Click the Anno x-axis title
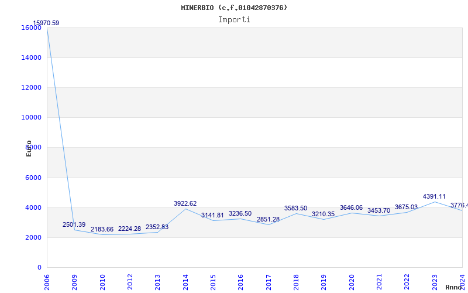468x293 pixels. (453, 287)
